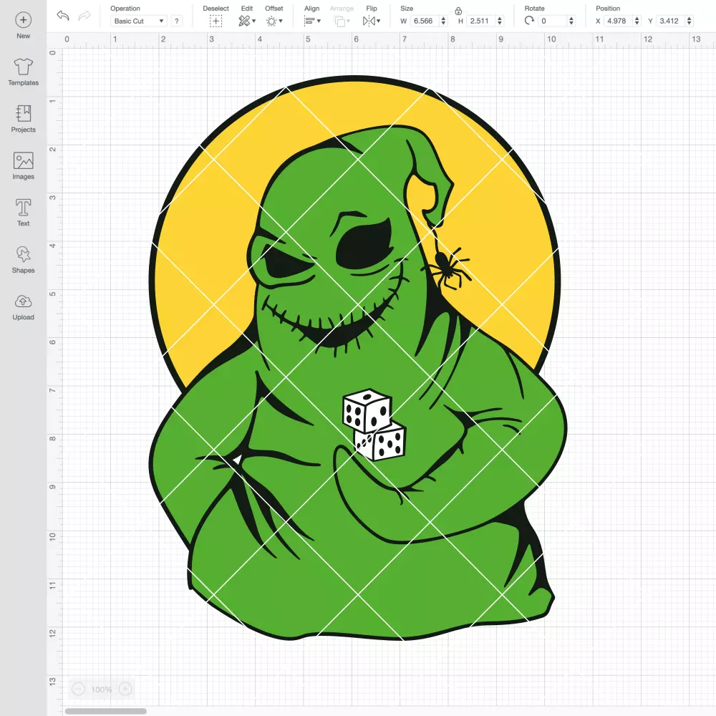The image size is (716, 716).
Task: Zoom in with the plus button
Action: point(125,689)
